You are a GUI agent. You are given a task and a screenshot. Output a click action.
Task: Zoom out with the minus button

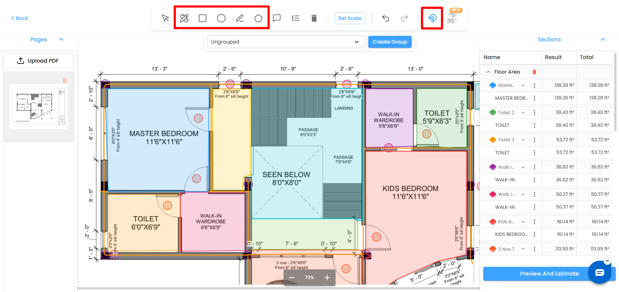(x=292, y=277)
